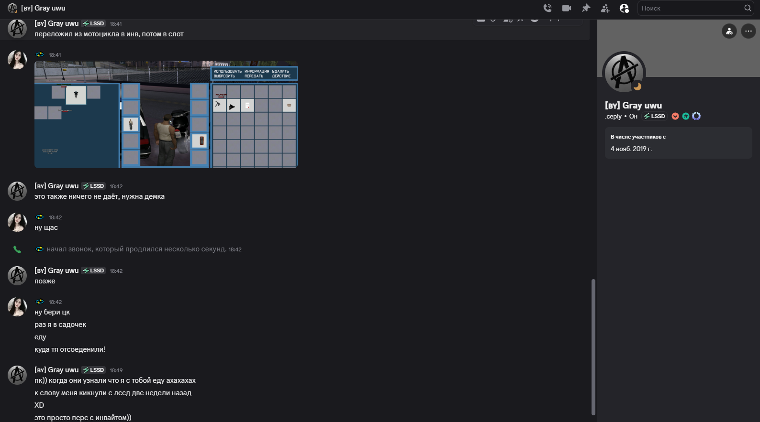This screenshot has height=422, width=760.
Task: Click the green hashtag badge in profile
Action: tap(686, 116)
